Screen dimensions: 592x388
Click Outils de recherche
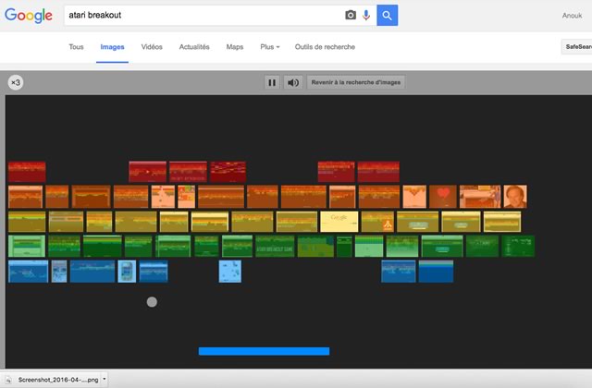click(x=324, y=47)
